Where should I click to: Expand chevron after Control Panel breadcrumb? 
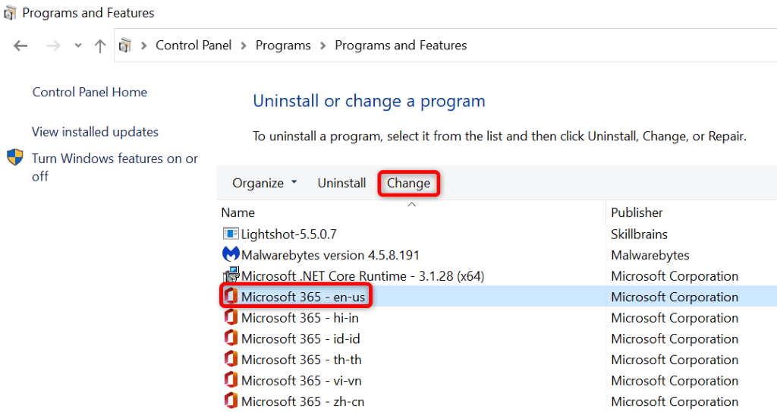(244, 46)
